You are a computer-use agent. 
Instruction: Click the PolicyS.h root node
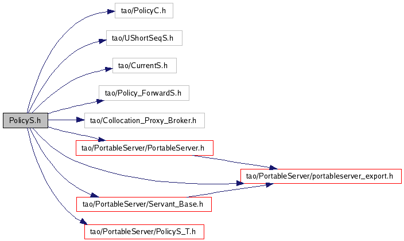[x=25, y=120]
